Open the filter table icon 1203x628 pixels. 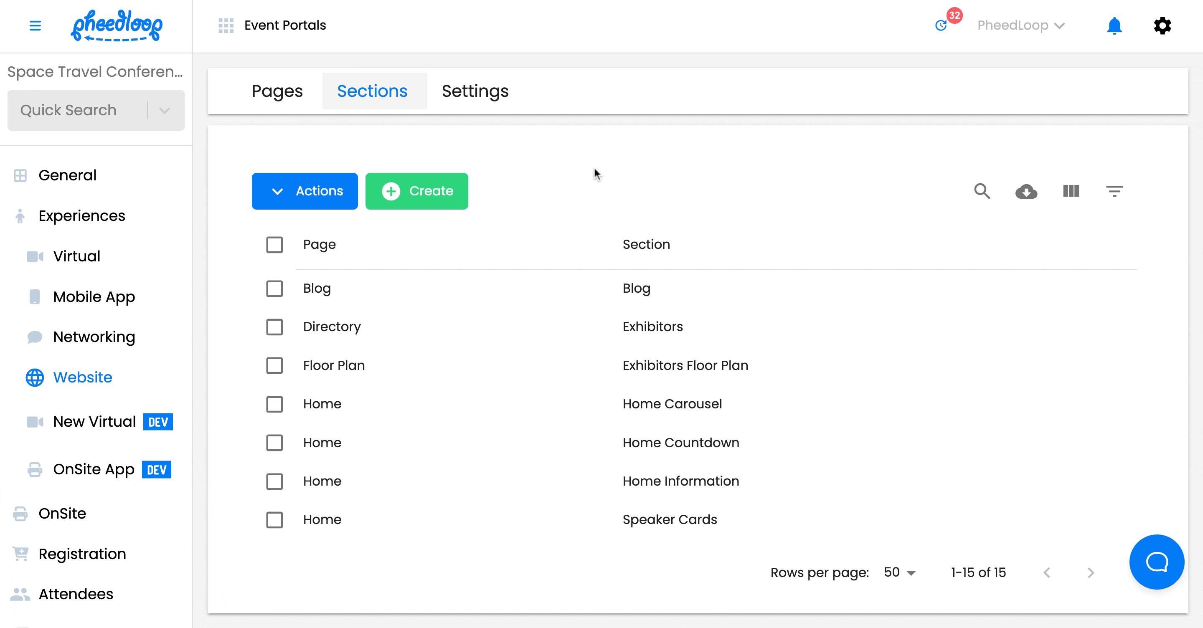(1114, 191)
